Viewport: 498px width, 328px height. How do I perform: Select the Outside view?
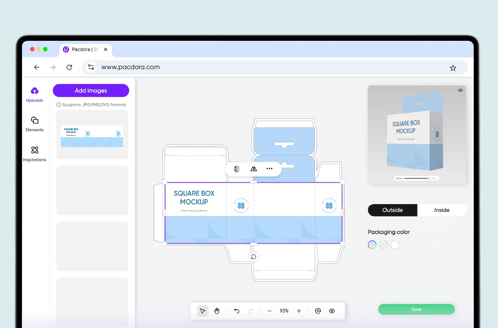392,210
